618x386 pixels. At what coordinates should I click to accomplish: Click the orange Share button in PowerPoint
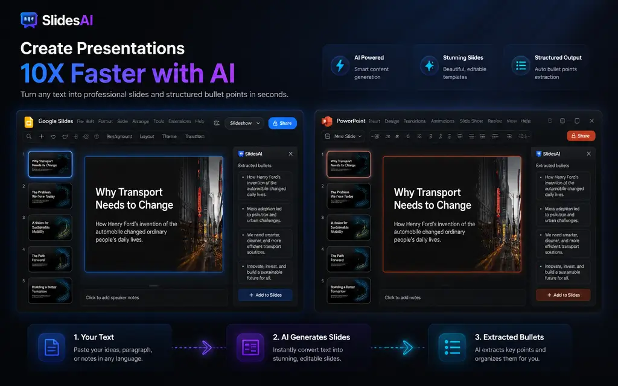(x=581, y=136)
